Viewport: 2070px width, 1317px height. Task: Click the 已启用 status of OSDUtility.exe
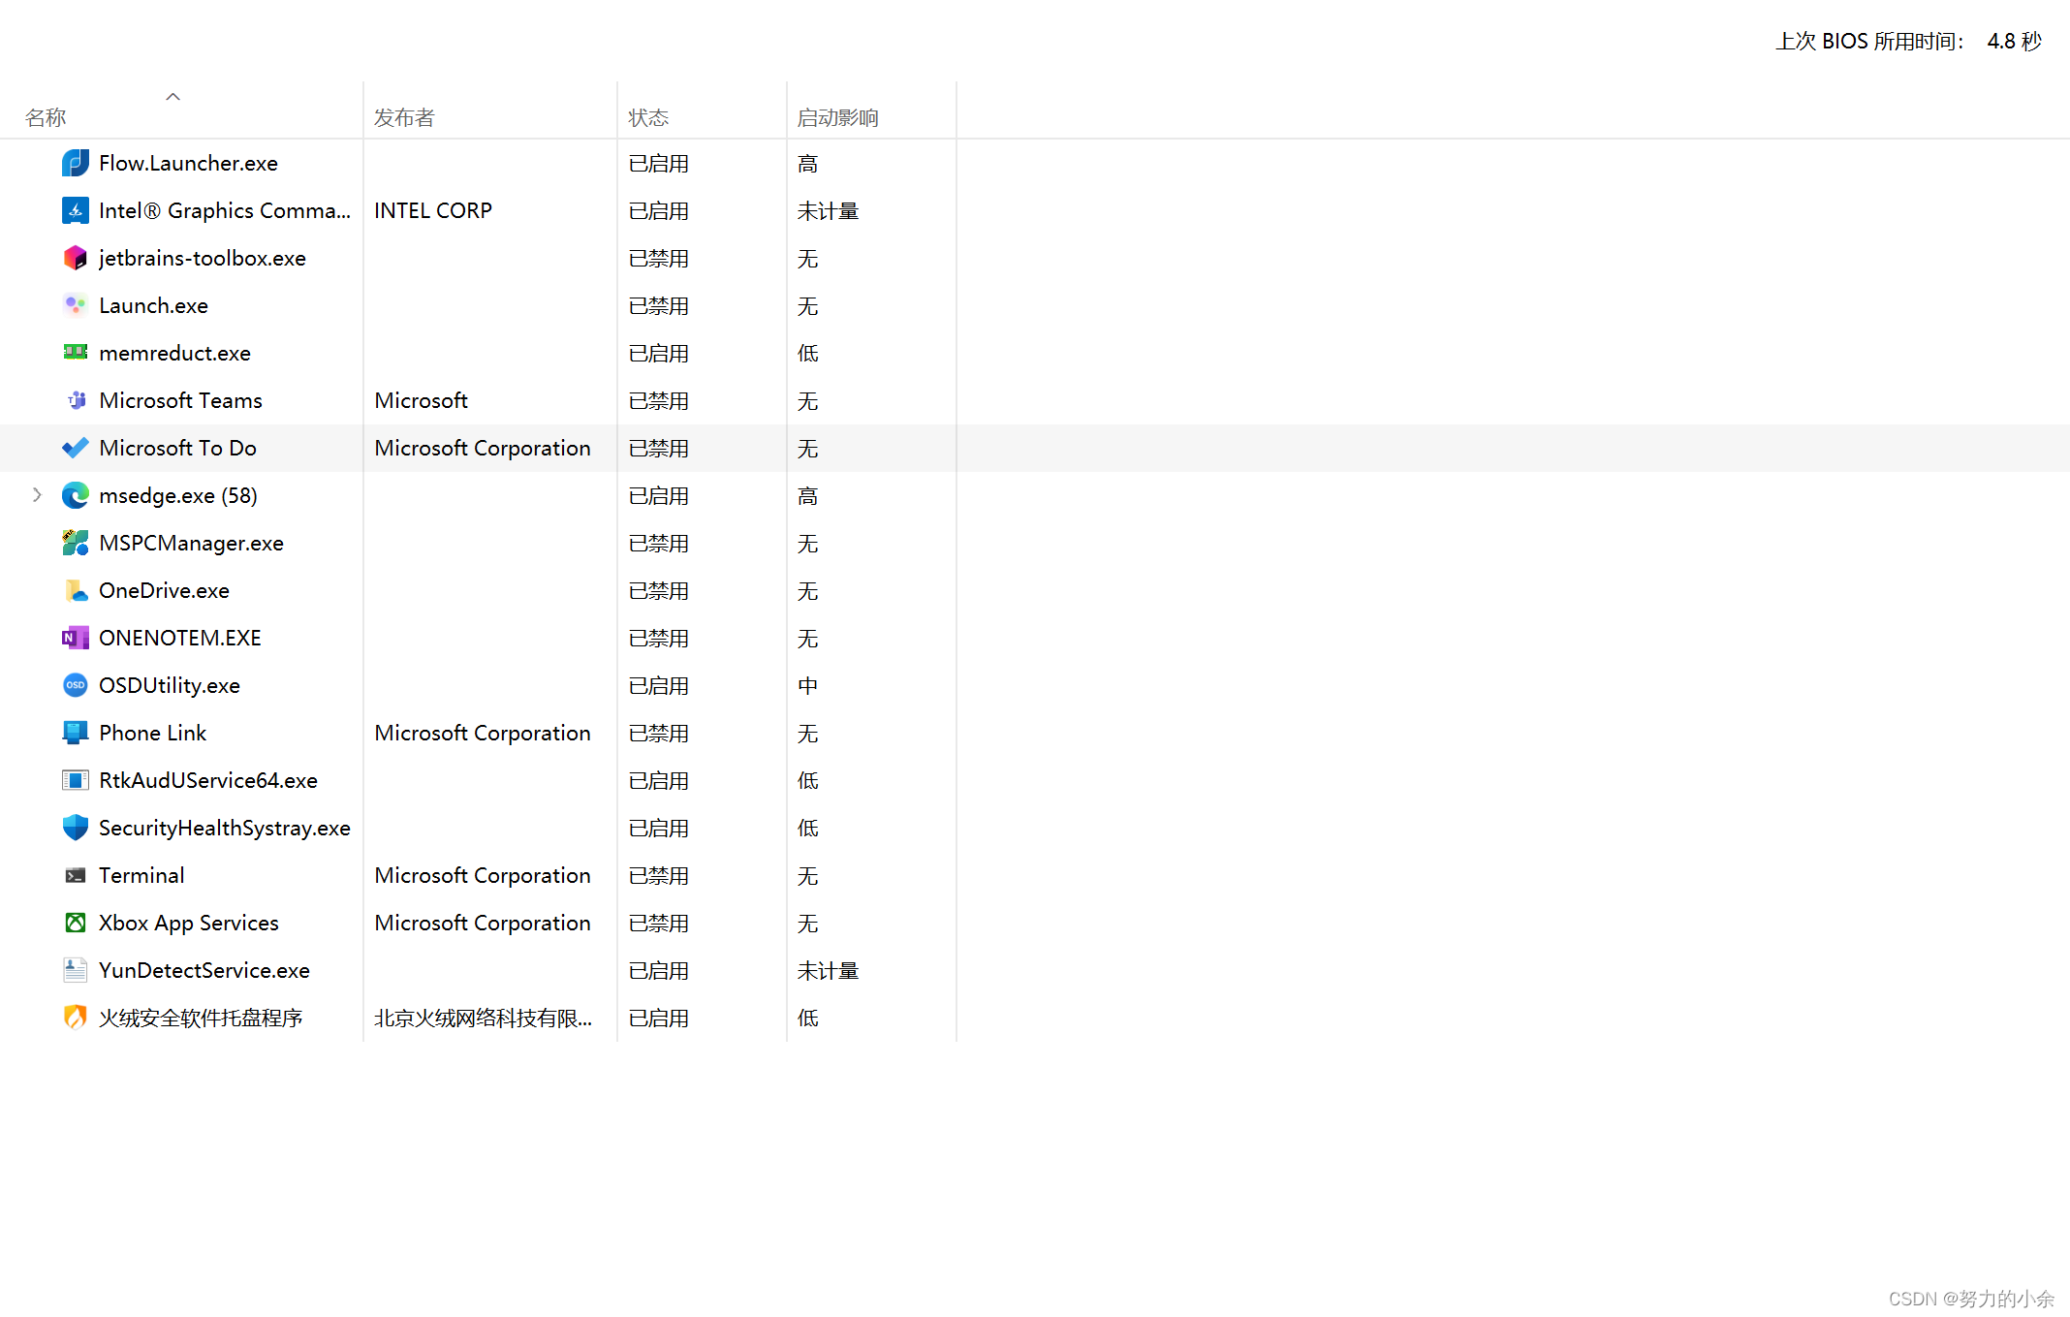tap(658, 685)
